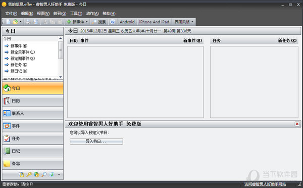Click the clipboard icon in bottom navigation strip
The width and height of the screenshot is (303, 188).
[x=21, y=174]
